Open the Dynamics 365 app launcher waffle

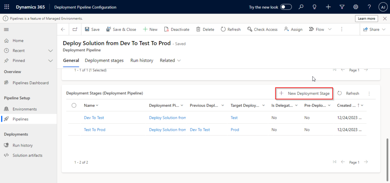pyautogui.click(x=6, y=7)
